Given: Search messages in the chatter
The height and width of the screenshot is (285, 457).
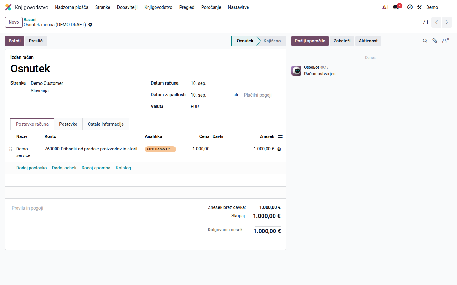Looking at the screenshot, I should (x=425, y=41).
